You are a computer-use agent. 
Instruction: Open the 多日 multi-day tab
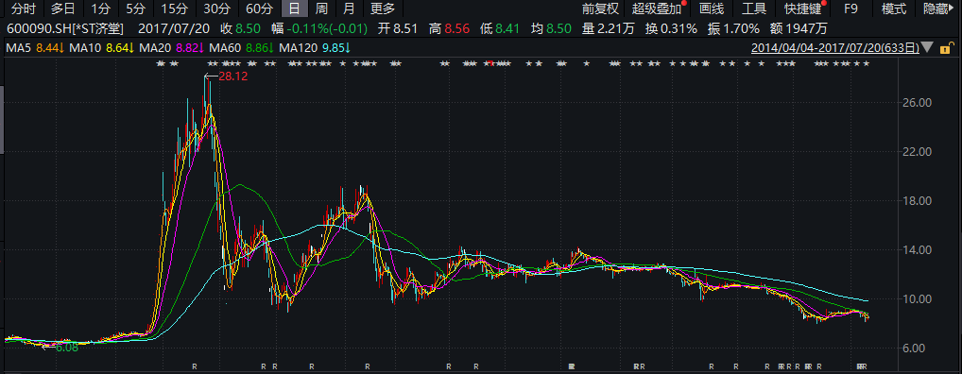coord(62,8)
